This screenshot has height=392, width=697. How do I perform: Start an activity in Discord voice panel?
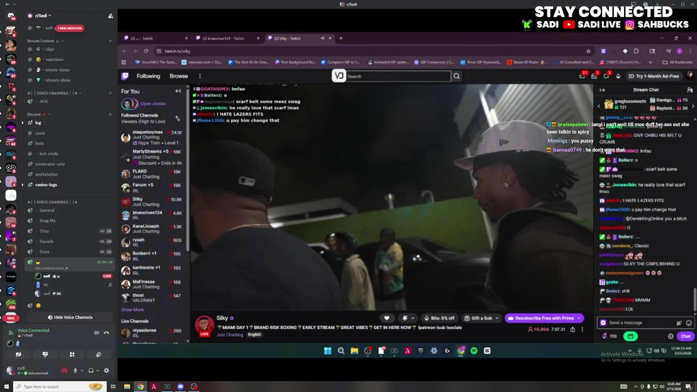[72, 354]
